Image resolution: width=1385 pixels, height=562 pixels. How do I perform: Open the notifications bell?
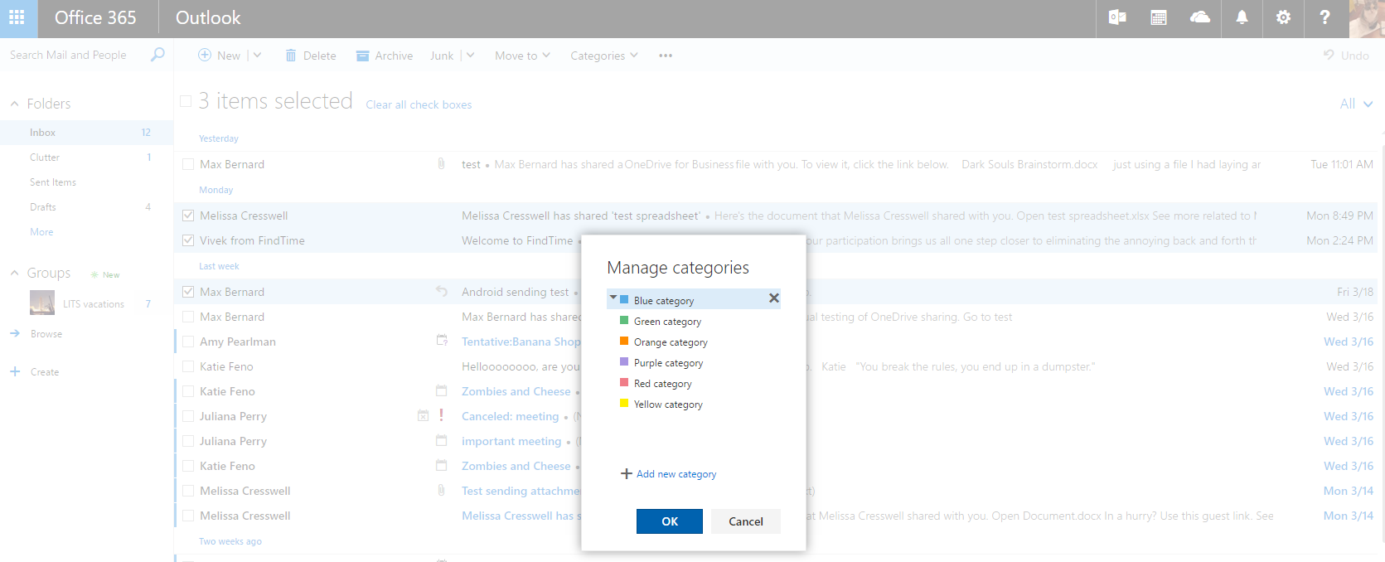pyautogui.click(x=1242, y=17)
